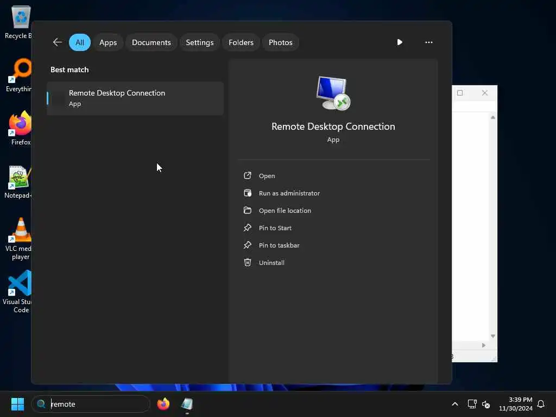Viewport: 556px width, 417px height.
Task: Click the Open arrow-box icon
Action: (248, 175)
